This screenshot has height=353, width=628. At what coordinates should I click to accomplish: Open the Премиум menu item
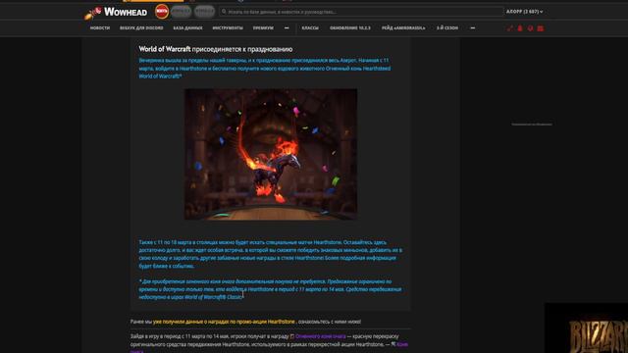[x=263, y=28]
